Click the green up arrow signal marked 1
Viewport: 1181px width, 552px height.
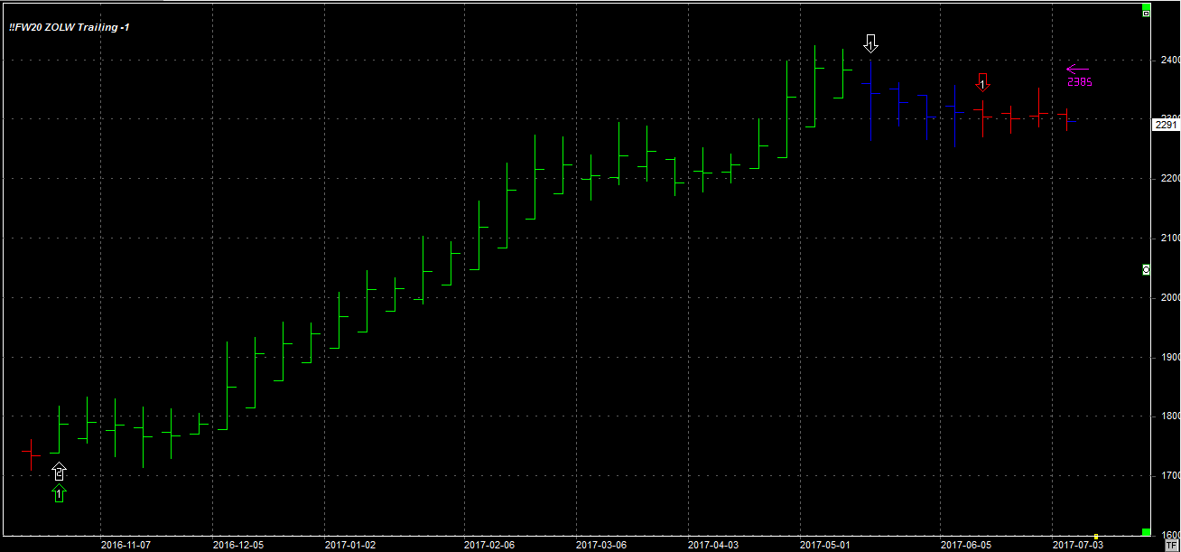[59, 493]
